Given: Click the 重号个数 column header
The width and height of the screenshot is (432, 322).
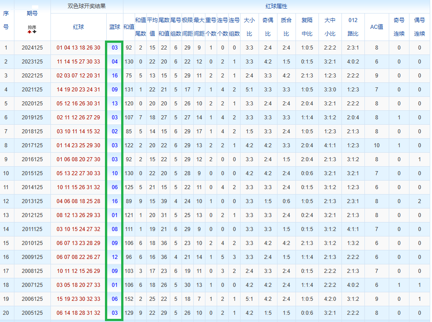Looking at the screenshot, I should 211,27.
